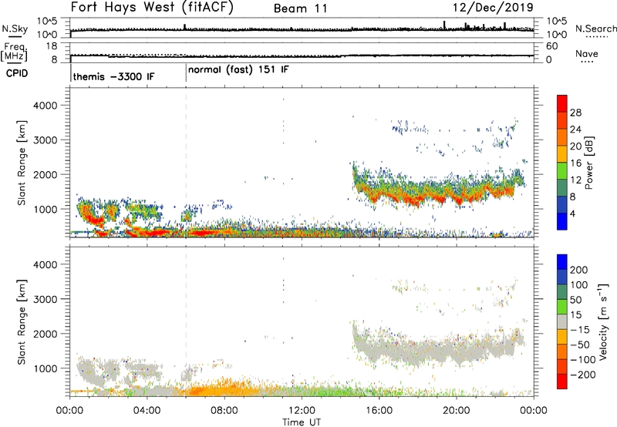617x427 pixels.
Task: Click the 'Slant Range [km]' label of power panel
Action: [x=22, y=163]
